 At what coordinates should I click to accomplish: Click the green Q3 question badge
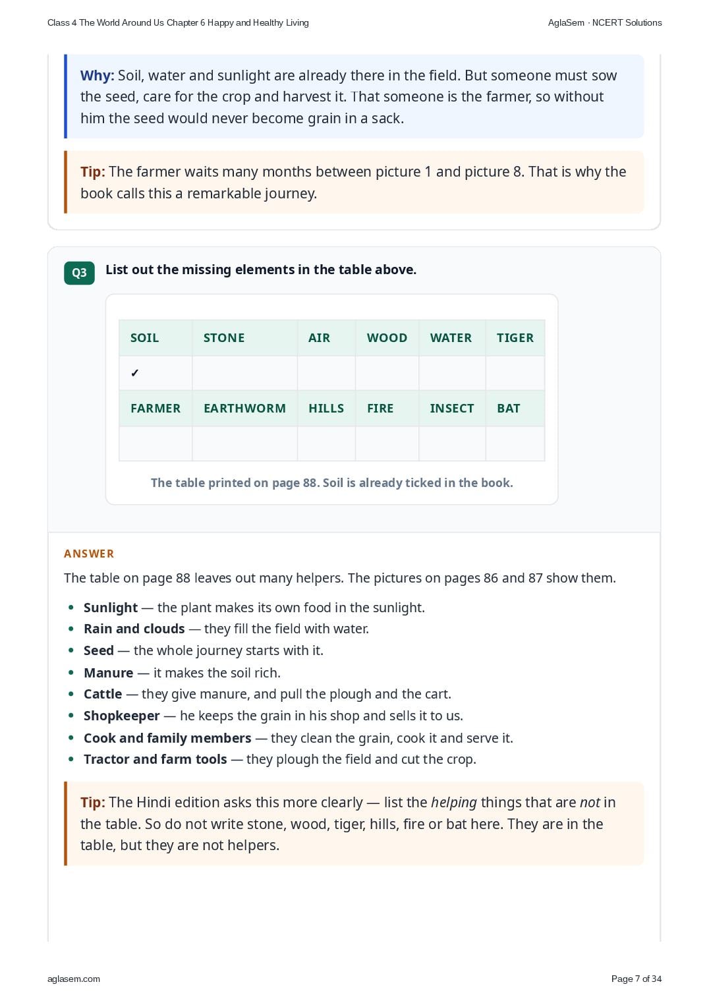coord(79,273)
